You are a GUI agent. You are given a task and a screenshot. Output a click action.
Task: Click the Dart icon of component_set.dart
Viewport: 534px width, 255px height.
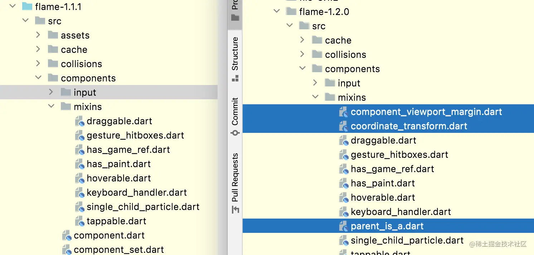67,250
